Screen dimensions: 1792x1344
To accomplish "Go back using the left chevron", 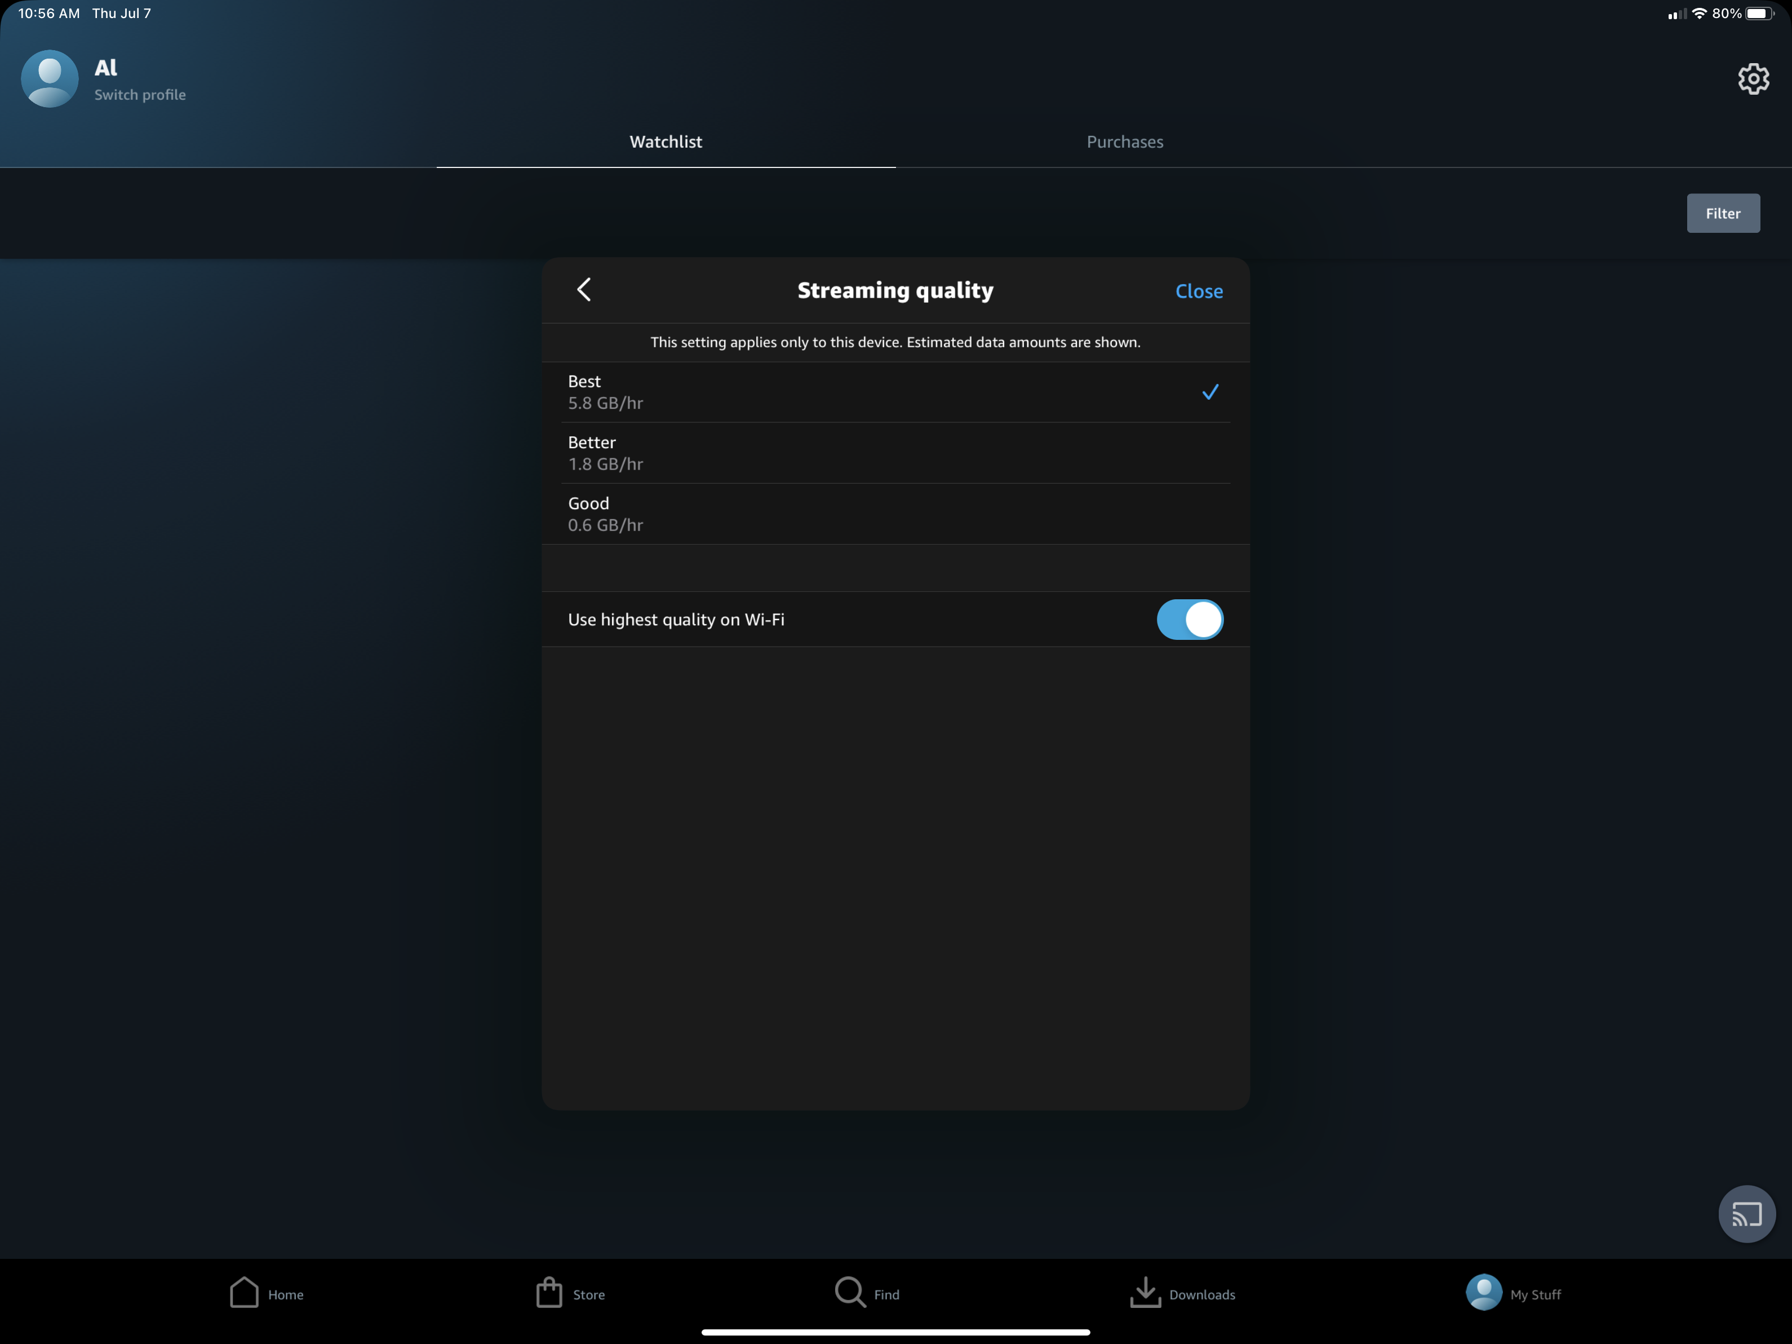I will [584, 289].
